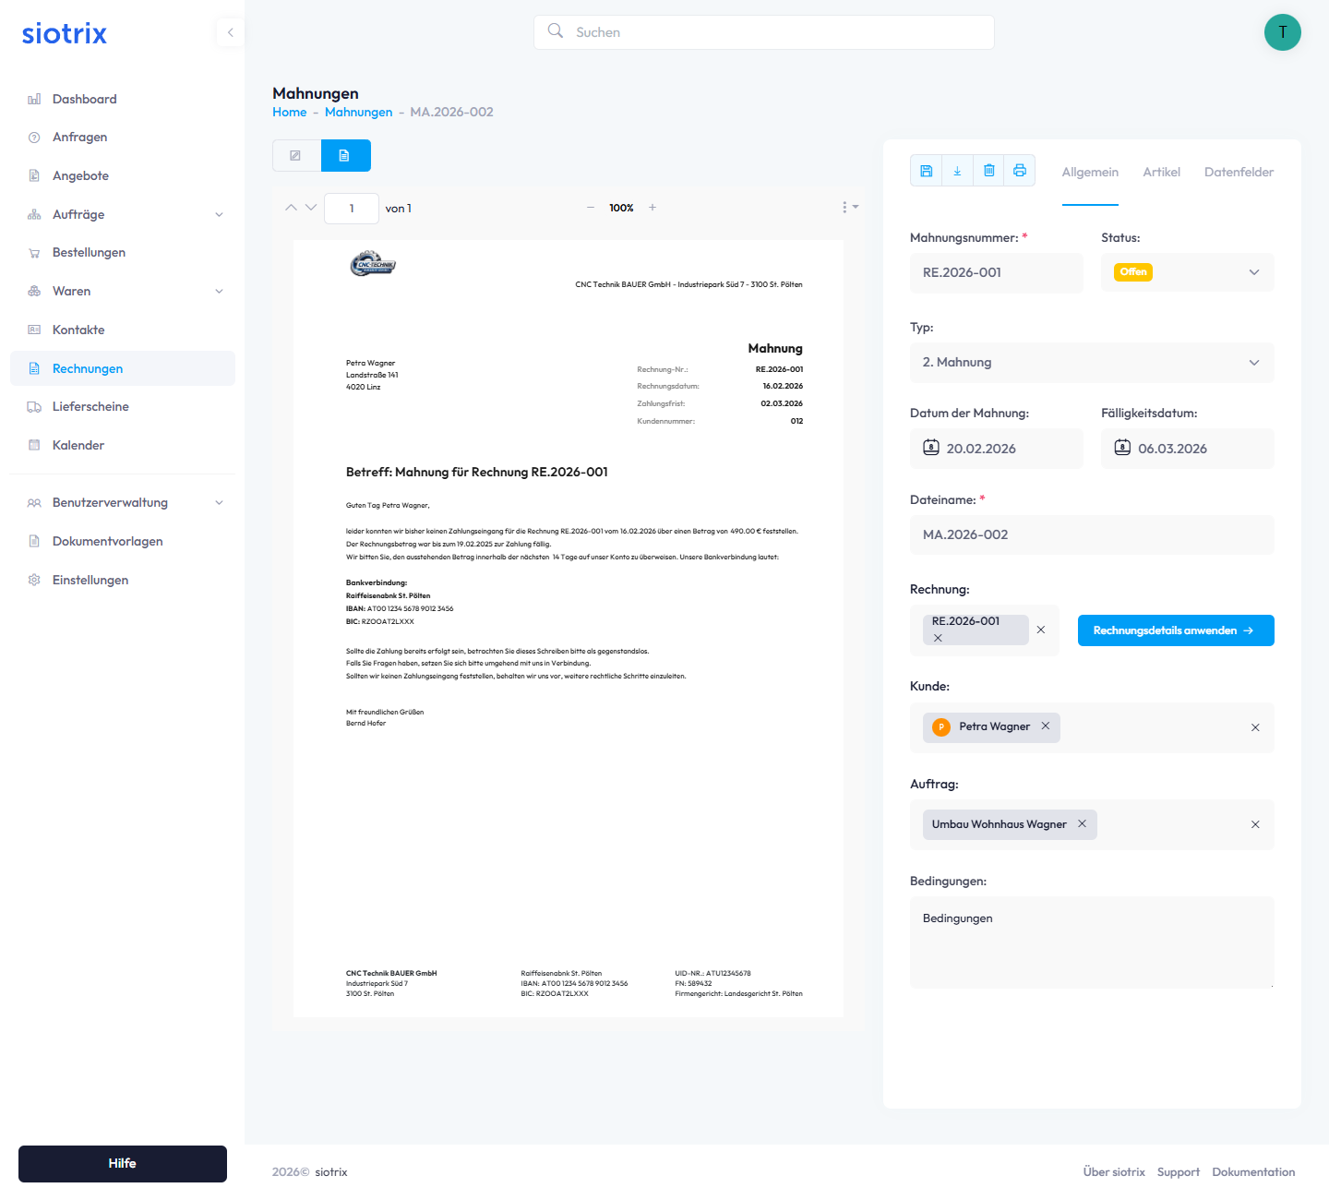1329x1200 pixels.
Task: Open the Datenfelder tab
Action: click(x=1239, y=173)
